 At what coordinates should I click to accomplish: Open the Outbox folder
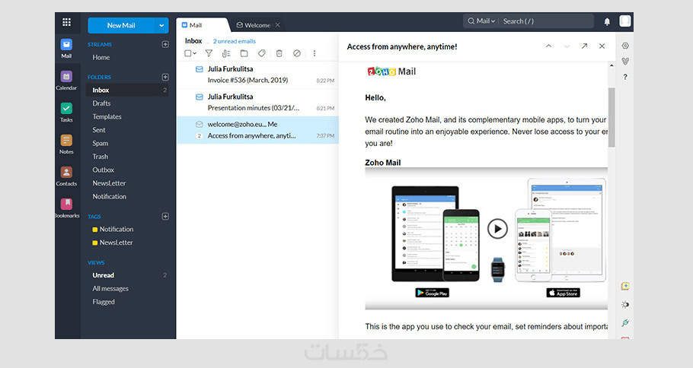click(x=103, y=170)
